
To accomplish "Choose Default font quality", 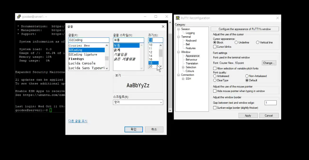I will point(247,80).
